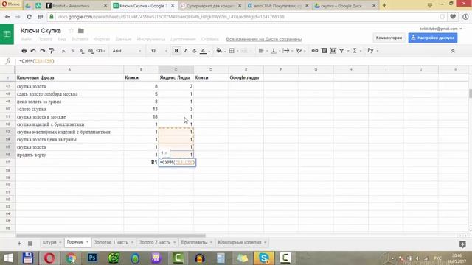This screenshot has height=265, width=472.
Task: Open the Данные menu
Action: point(123,39)
